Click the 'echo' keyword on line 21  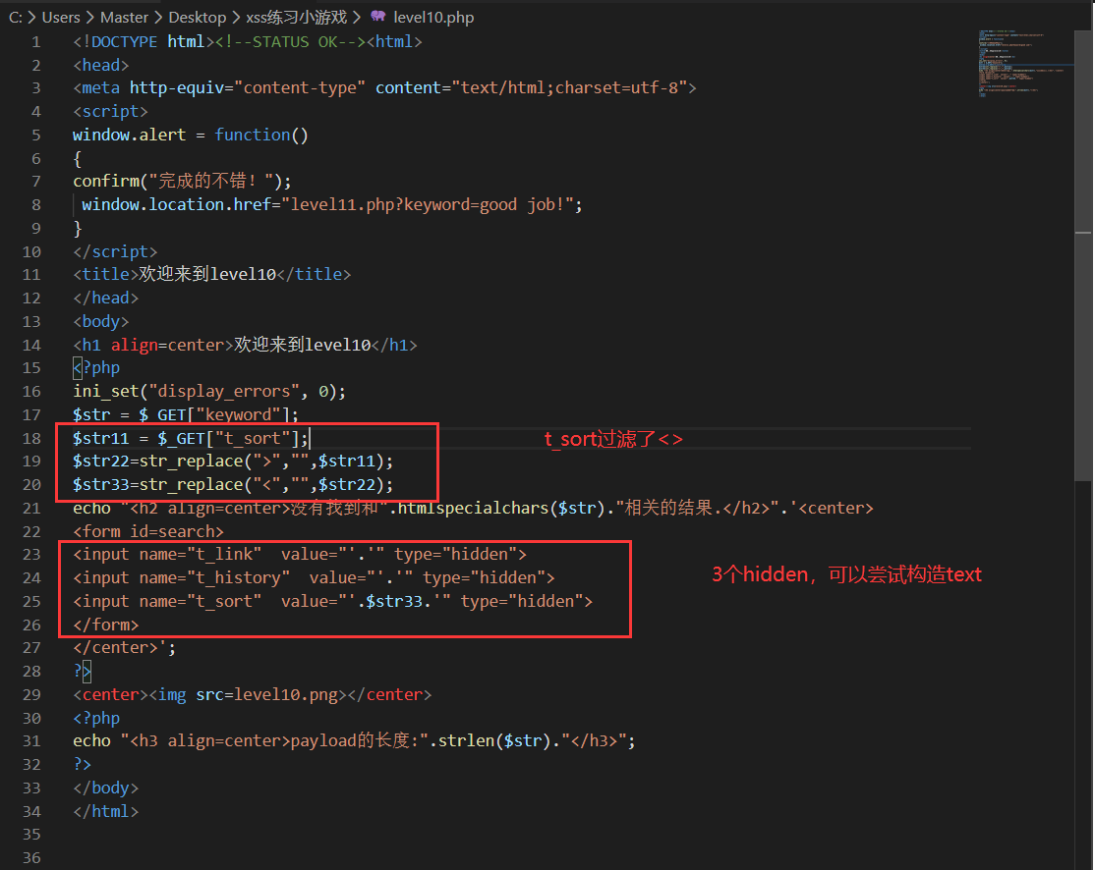point(91,508)
